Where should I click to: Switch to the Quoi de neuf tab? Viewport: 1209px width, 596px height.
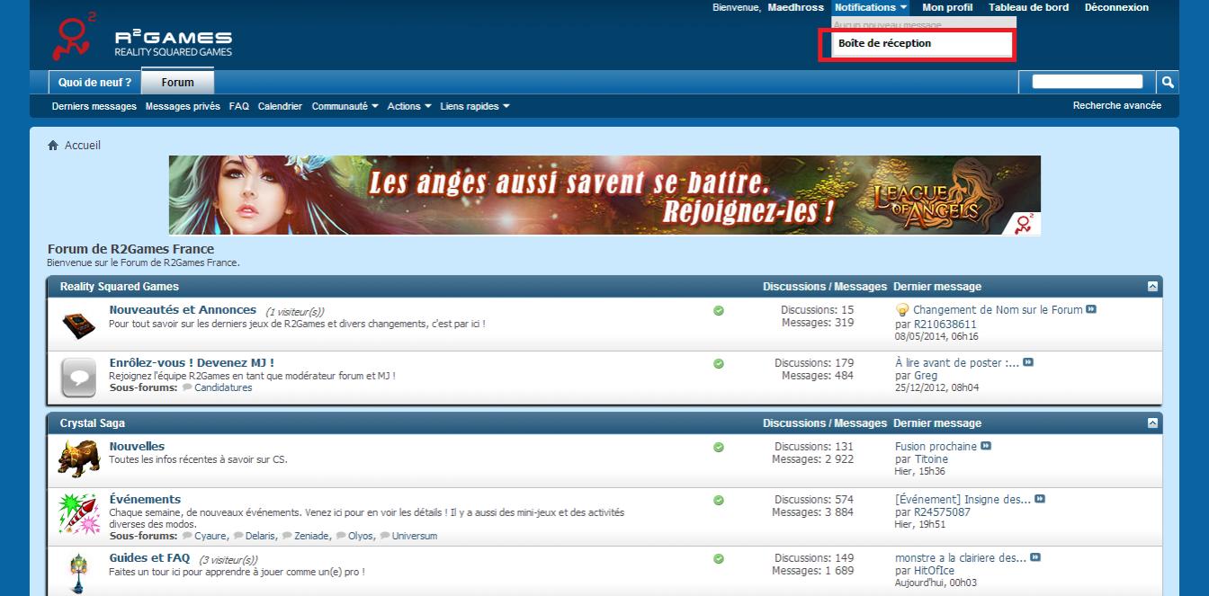94,82
